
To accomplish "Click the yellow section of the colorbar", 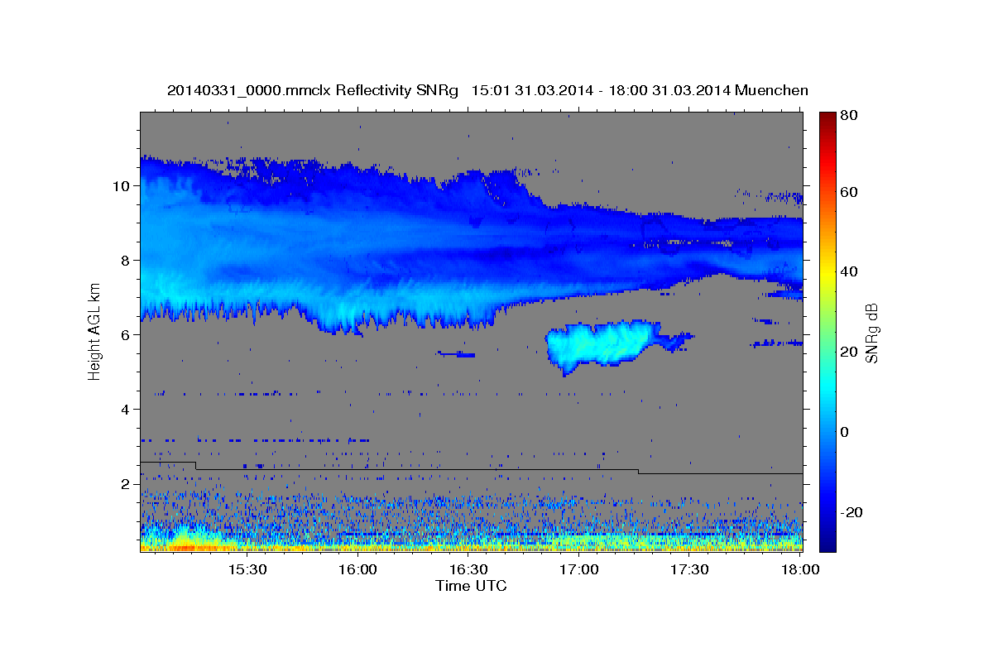I will pos(827,273).
